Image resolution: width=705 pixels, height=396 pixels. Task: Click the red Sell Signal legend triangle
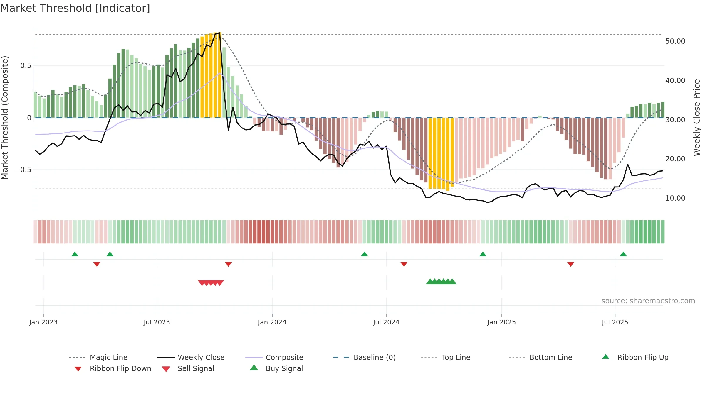pos(166,369)
